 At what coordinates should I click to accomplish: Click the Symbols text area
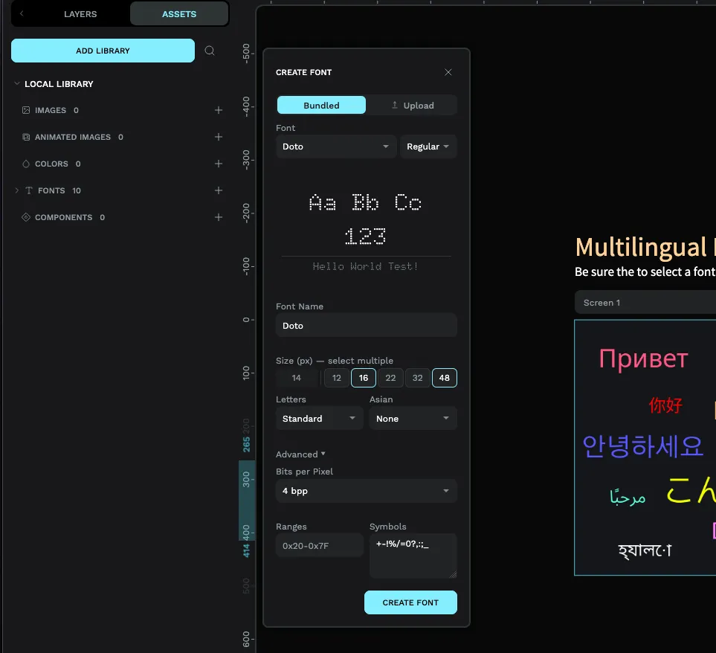(413, 556)
